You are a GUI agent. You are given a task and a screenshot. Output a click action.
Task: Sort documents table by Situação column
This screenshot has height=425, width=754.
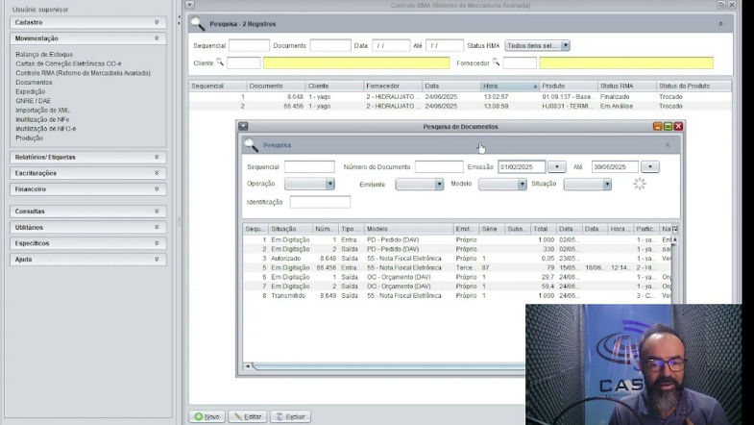pos(290,229)
